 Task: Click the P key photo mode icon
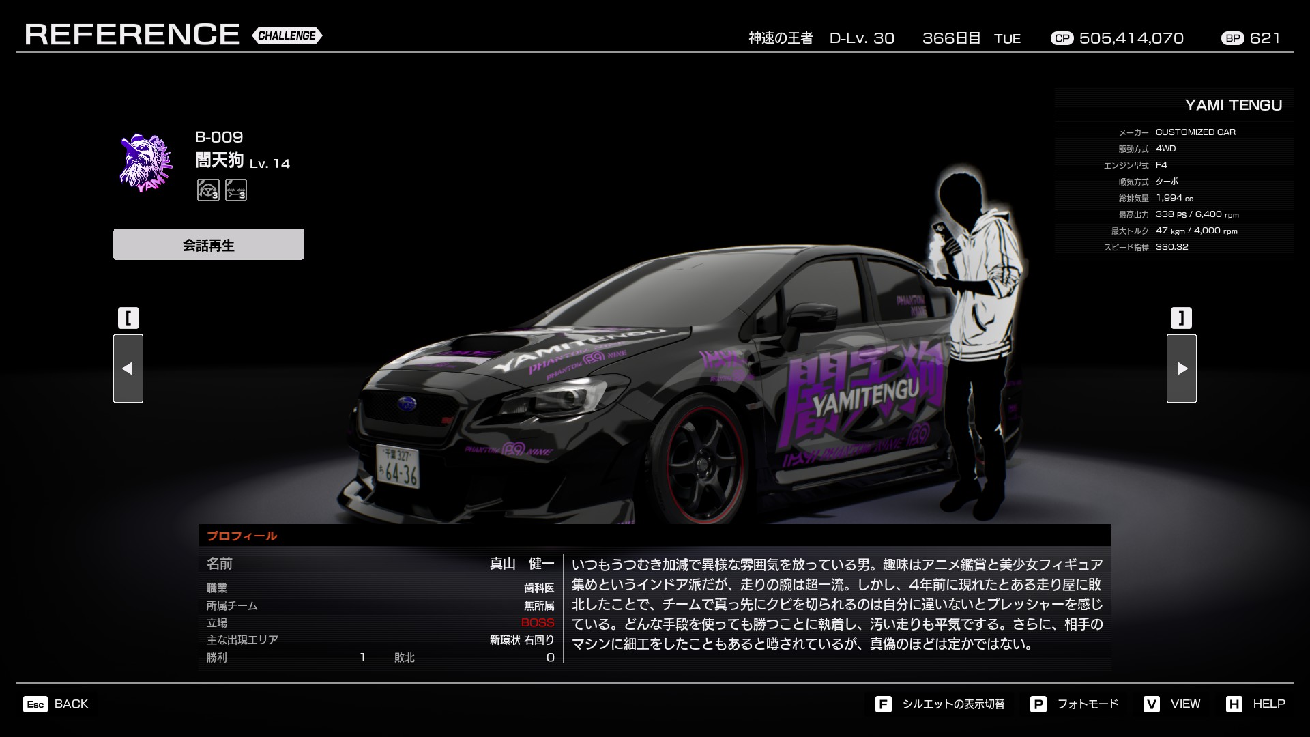[x=1038, y=704]
